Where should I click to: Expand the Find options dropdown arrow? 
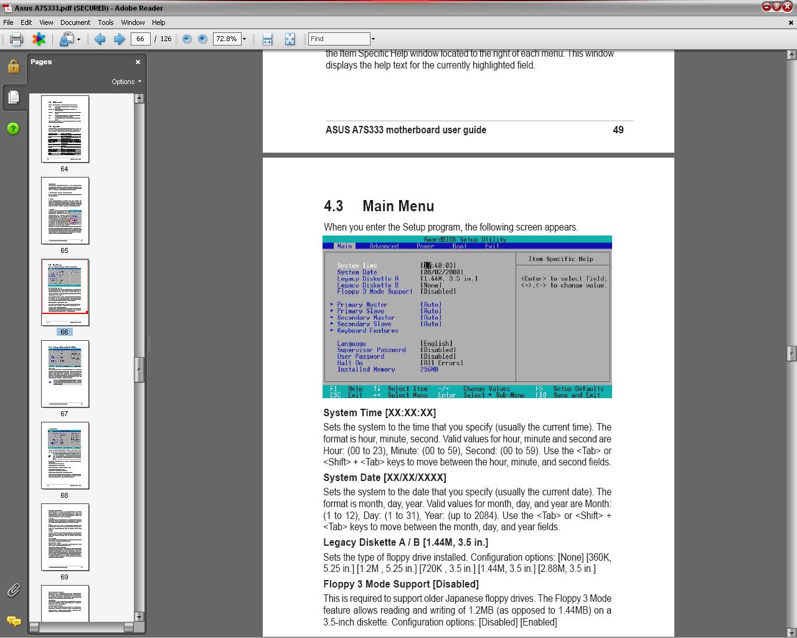(373, 39)
